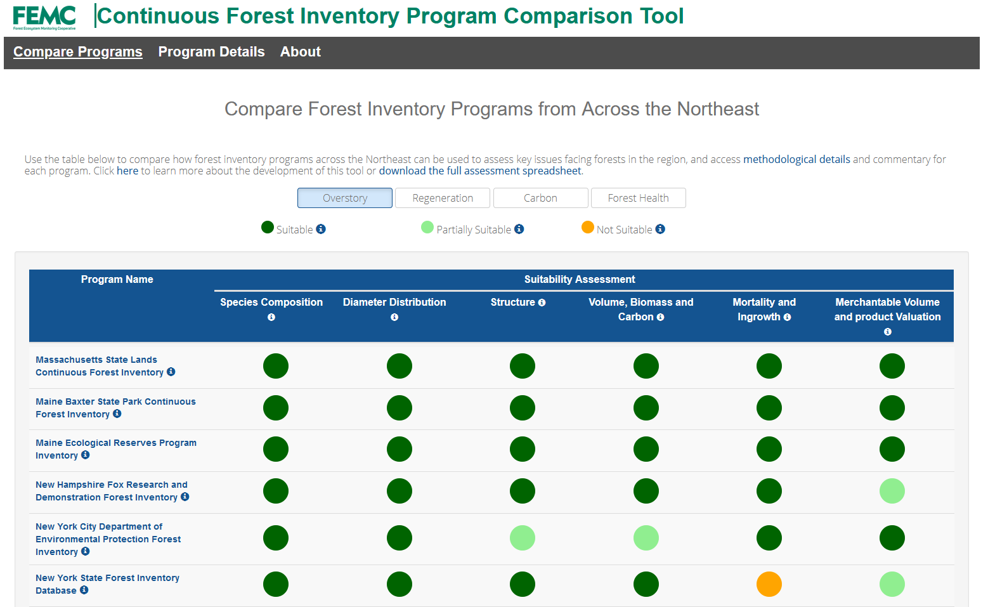Open the Merchantable Volume and product Valuation info icon
Screen dimensions: 988x607
click(x=887, y=331)
